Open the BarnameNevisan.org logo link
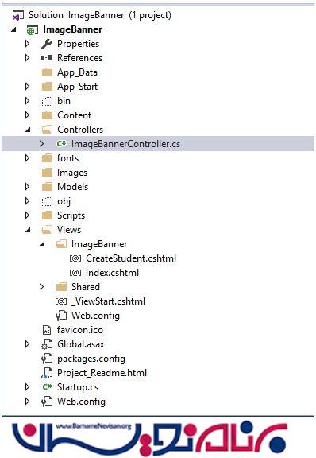316x458 pixels. coord(148,437)
